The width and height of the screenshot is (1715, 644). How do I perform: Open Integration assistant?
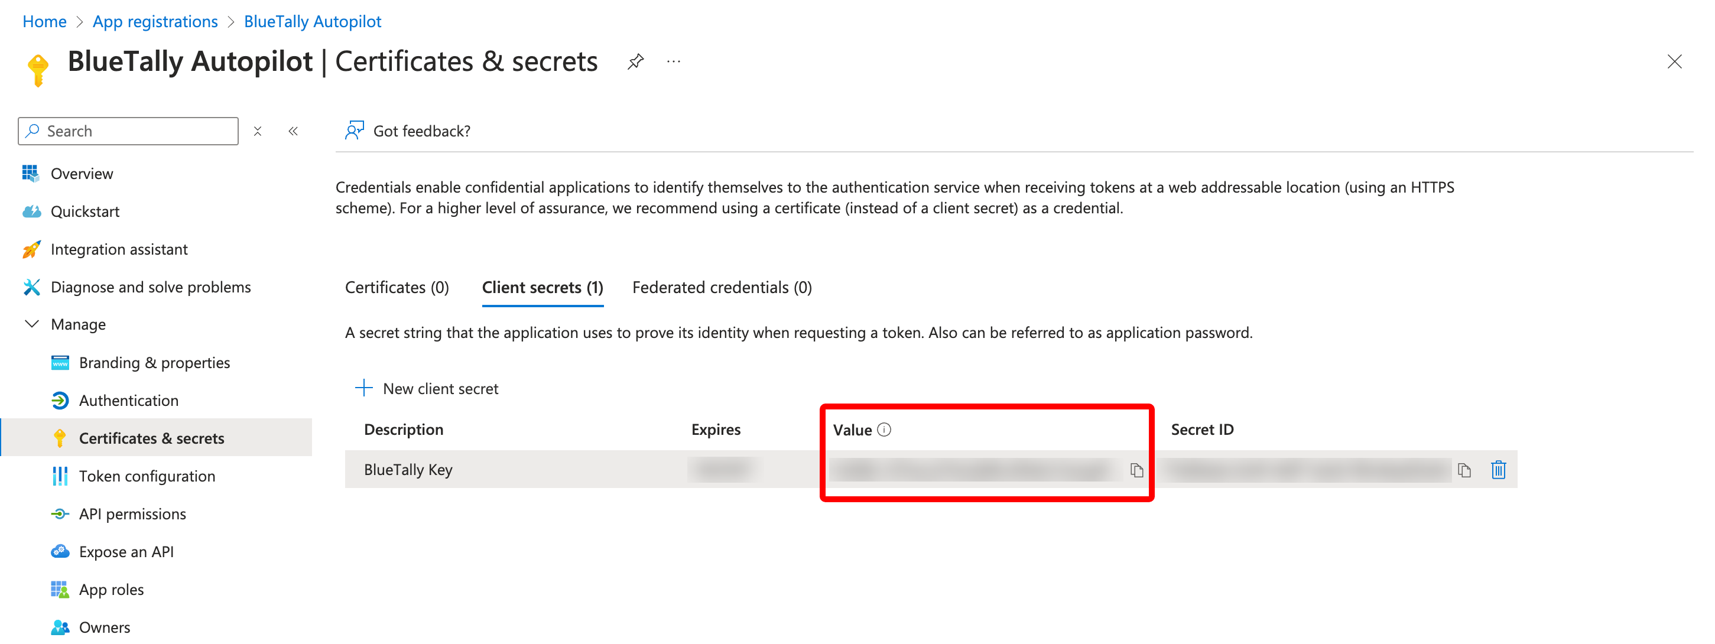119,249
